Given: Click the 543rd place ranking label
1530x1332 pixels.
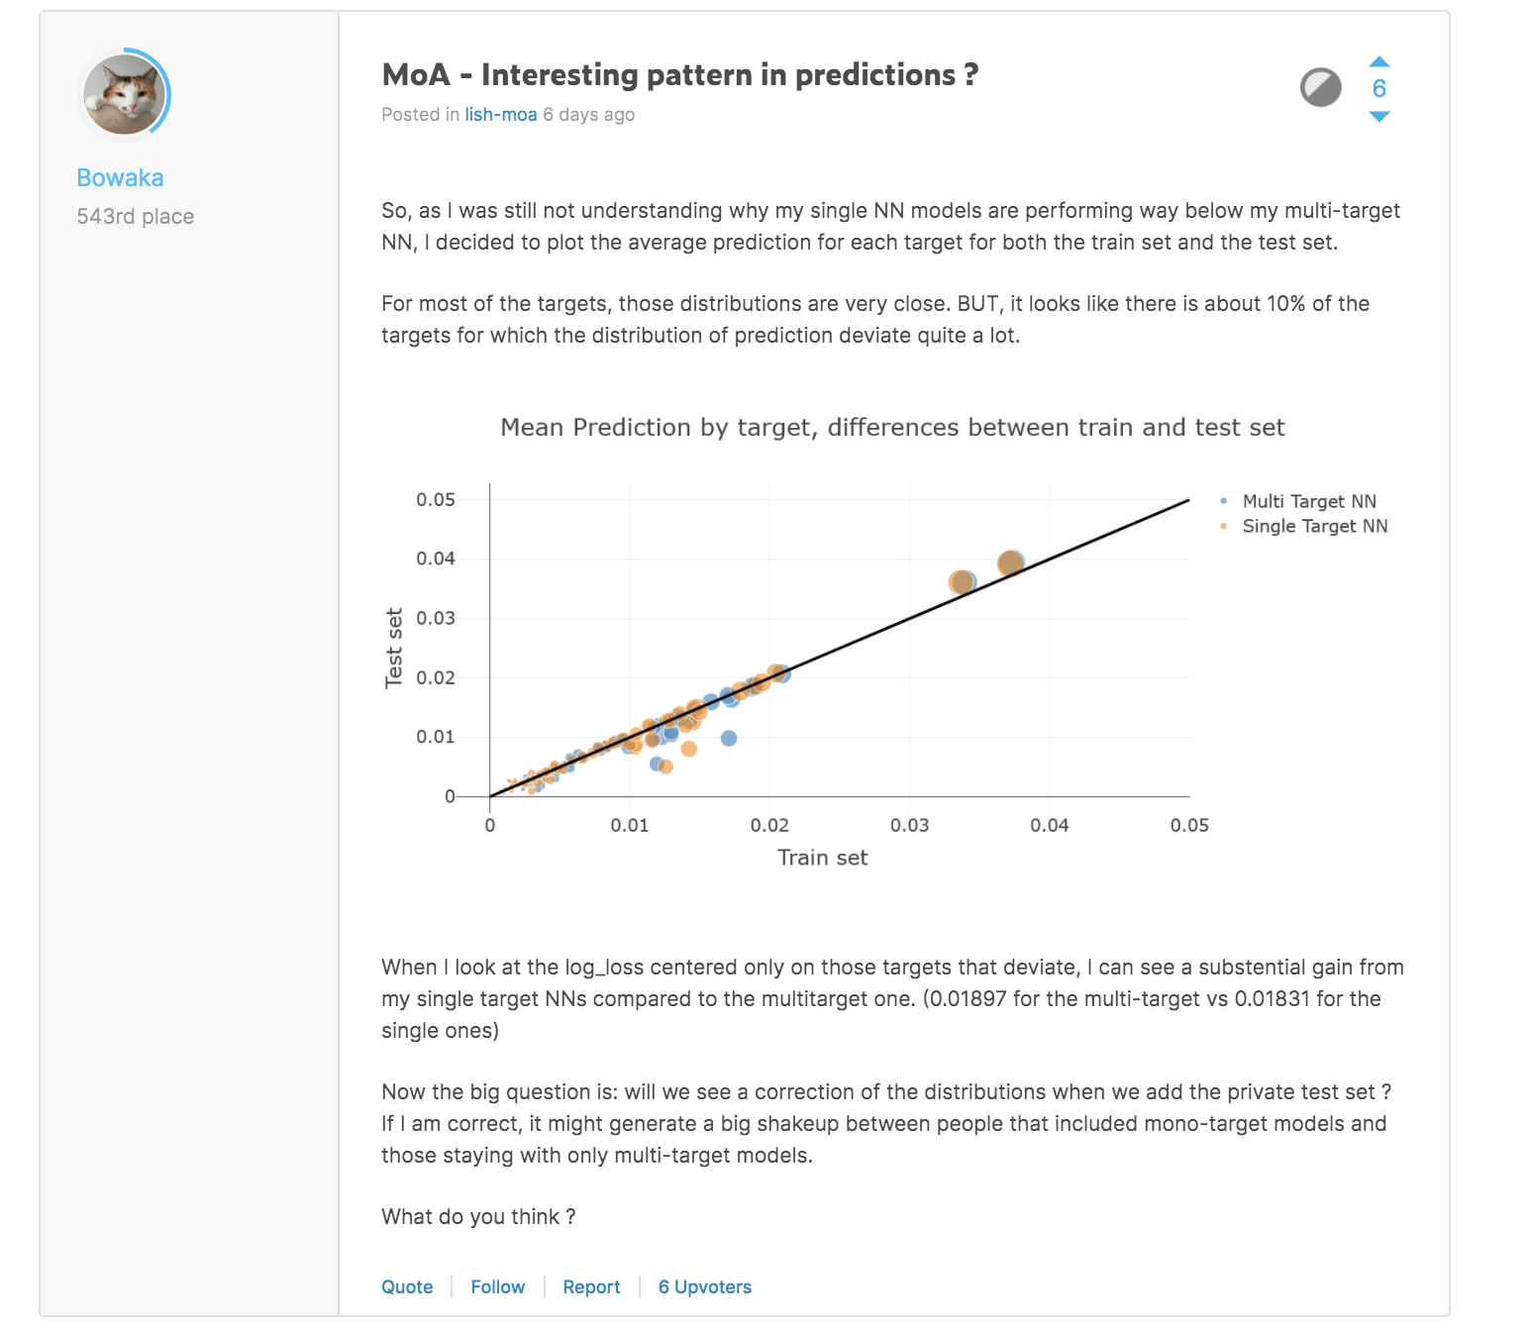Looking at the screenshot, I should (x=135, y=216).
